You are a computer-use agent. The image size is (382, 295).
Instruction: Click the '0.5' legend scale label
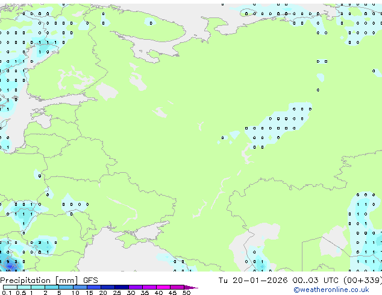(20, 293)
